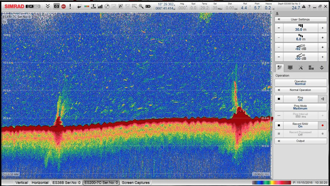Image resolution: width=330 pixels, height=186 pixels.
Task: Open the Setup wrench tools icon
Action: [300, 67]
